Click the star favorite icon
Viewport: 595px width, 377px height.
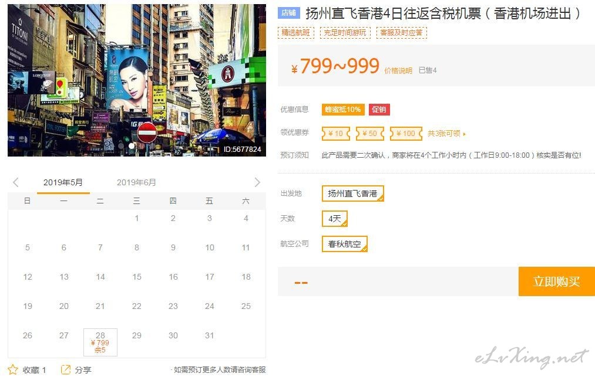(12, 369)
